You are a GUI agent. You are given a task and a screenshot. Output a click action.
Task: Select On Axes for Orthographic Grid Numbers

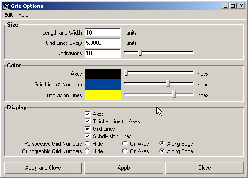point(125,151)
